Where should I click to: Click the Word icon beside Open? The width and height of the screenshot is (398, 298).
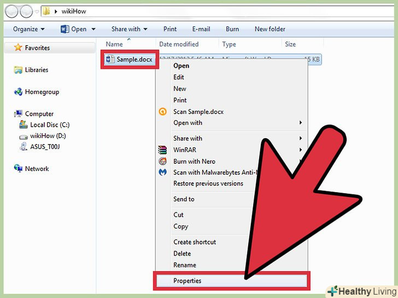pos(65,29)
